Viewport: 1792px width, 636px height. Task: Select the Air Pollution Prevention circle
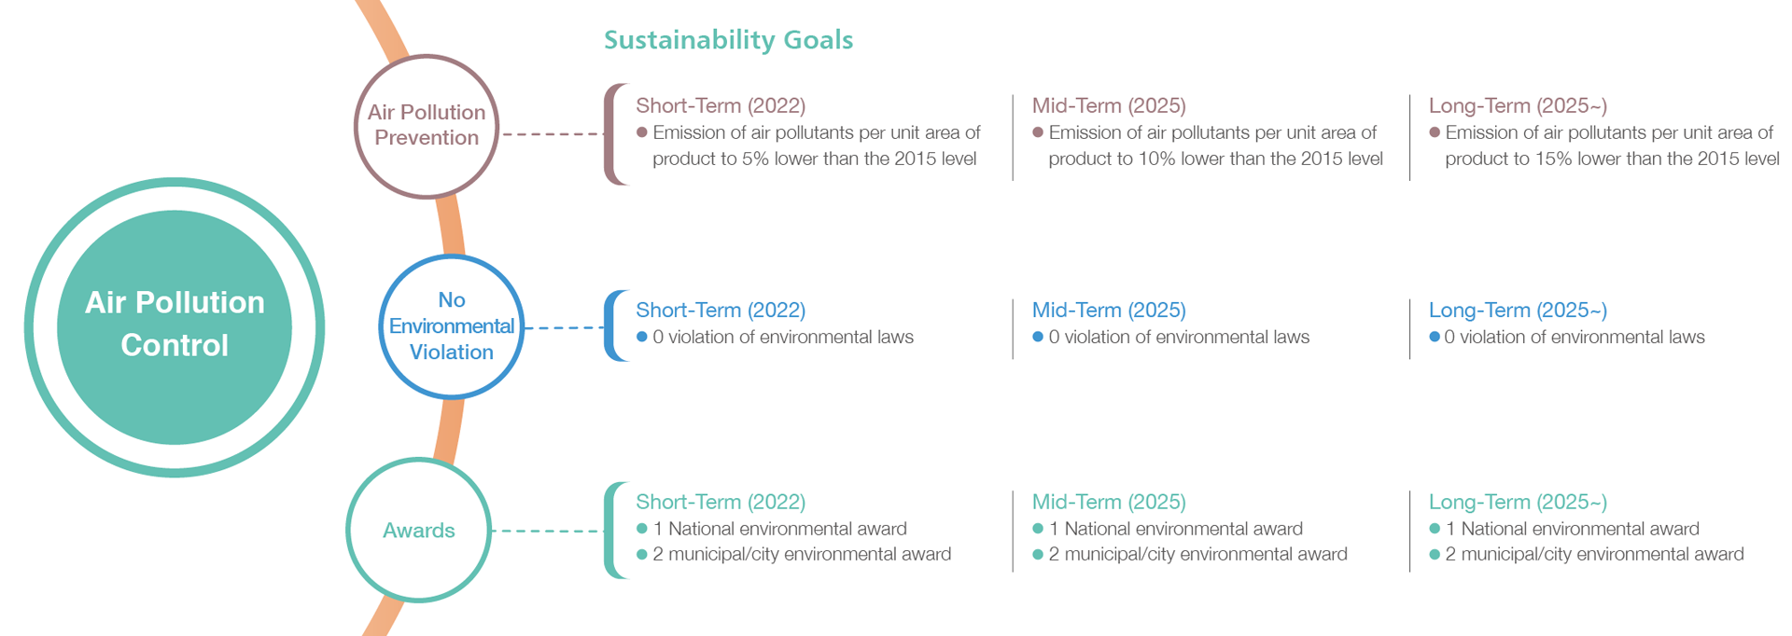(427, 126)
